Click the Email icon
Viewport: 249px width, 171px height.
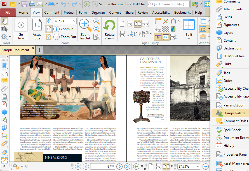click(x=40, y=4)
